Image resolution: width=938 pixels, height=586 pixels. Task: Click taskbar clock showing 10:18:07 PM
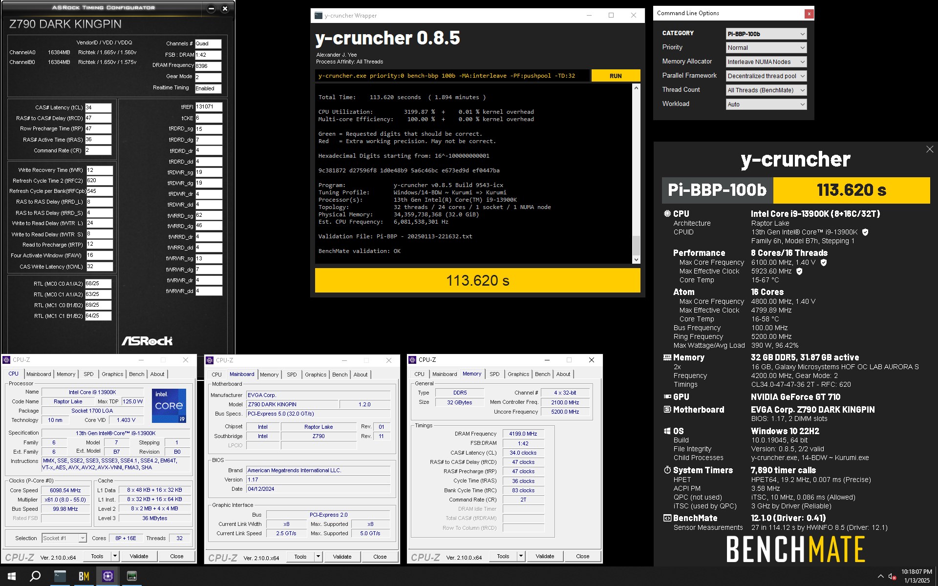[917, 576]
